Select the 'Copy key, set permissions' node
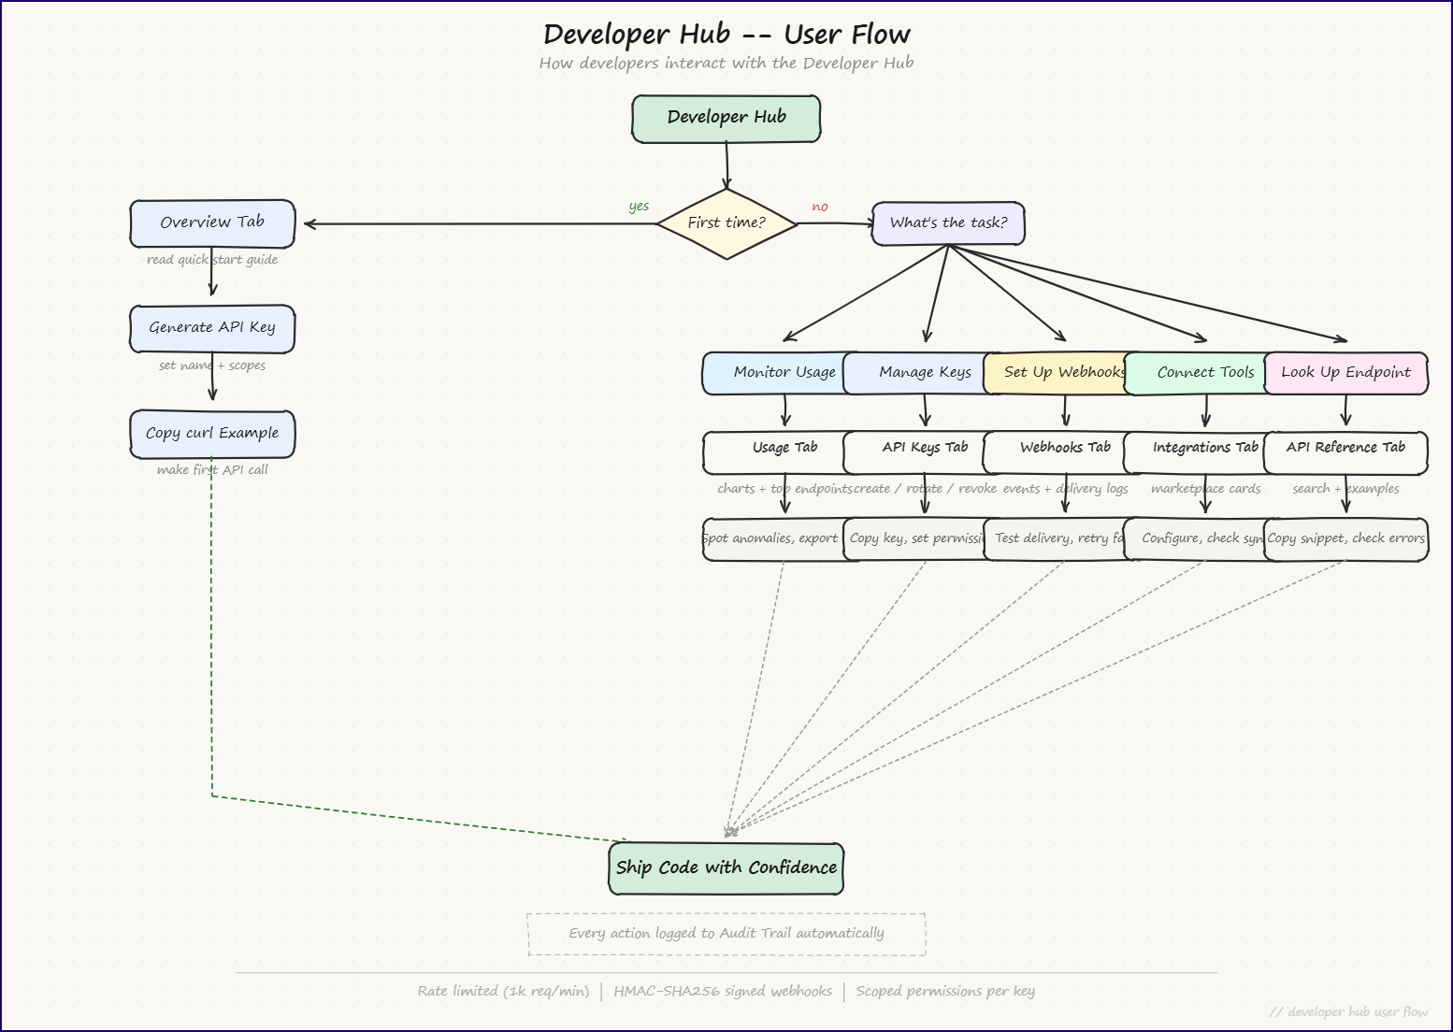This screenshot has width=1453, height=1032. point(914,539)
